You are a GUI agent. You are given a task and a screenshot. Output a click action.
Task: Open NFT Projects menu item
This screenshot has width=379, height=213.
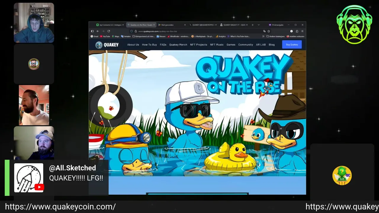click(x=198, y=45)
